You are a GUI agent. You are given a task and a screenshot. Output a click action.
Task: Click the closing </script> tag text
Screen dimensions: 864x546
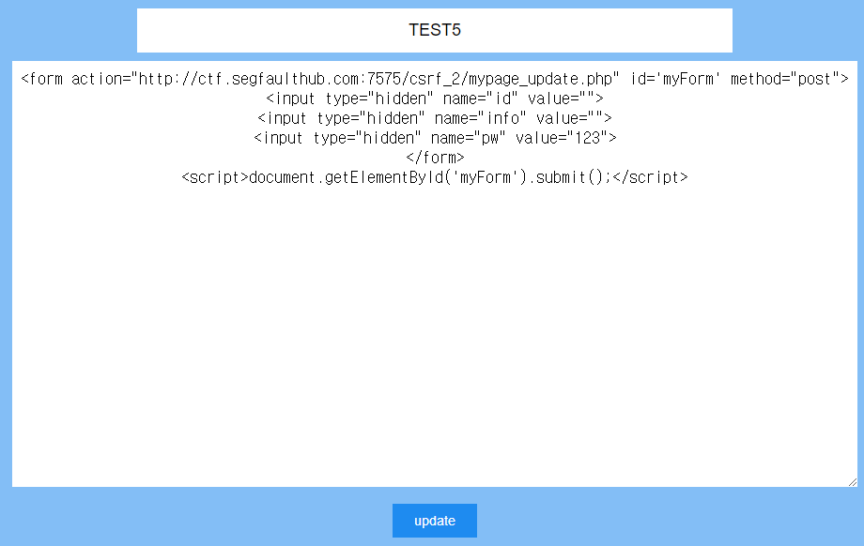[650, 177]
